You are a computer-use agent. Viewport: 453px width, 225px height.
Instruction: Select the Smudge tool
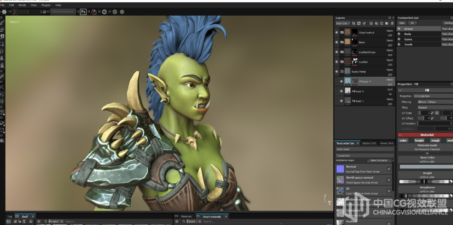pyautogui.click(x=2, y=51)
